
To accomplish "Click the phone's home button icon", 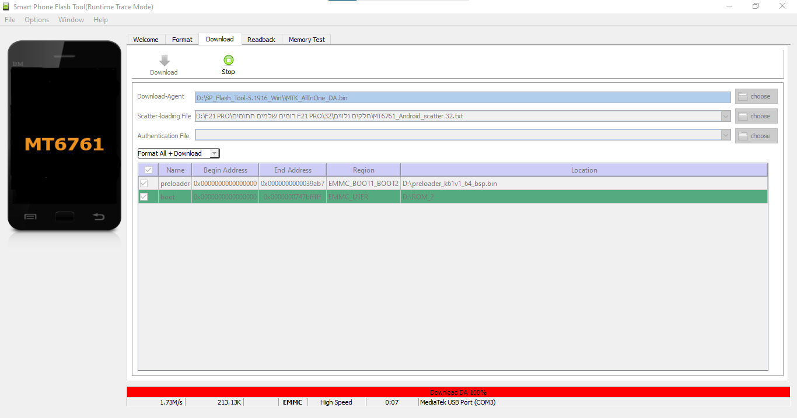I will point(64,217).
